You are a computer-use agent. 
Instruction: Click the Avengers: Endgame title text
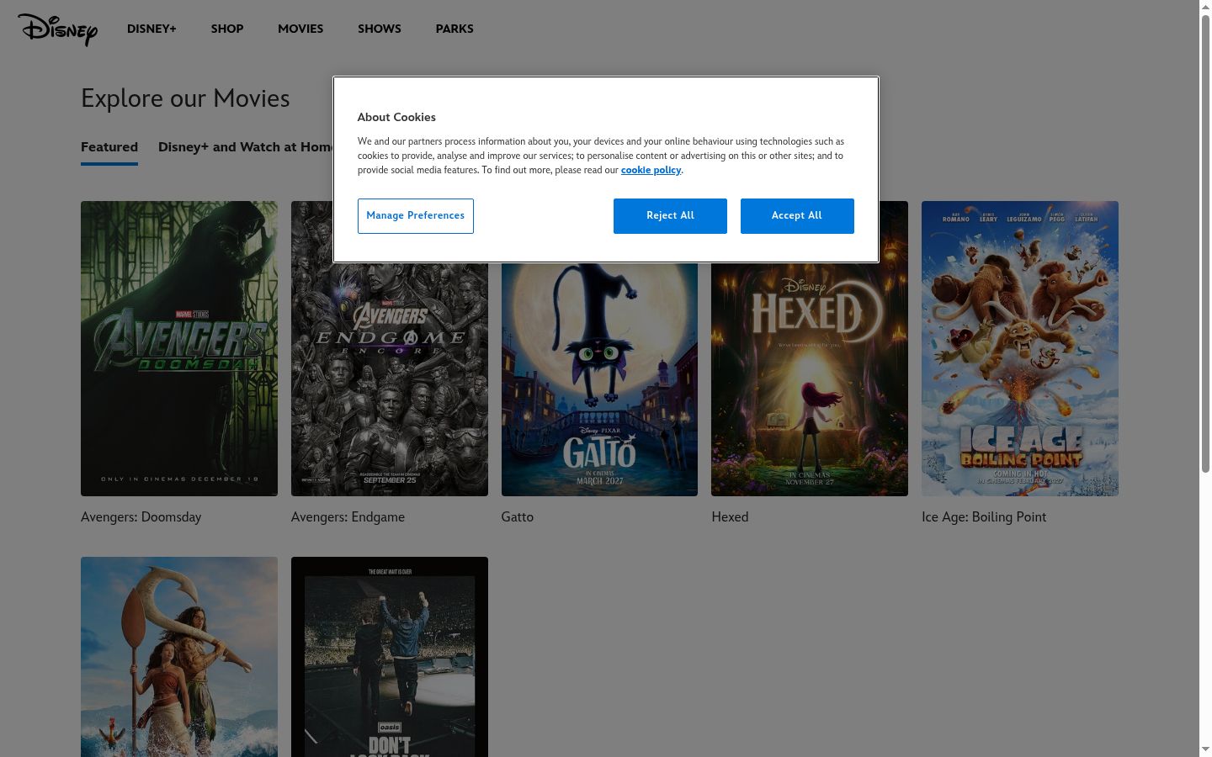[348, 517]
